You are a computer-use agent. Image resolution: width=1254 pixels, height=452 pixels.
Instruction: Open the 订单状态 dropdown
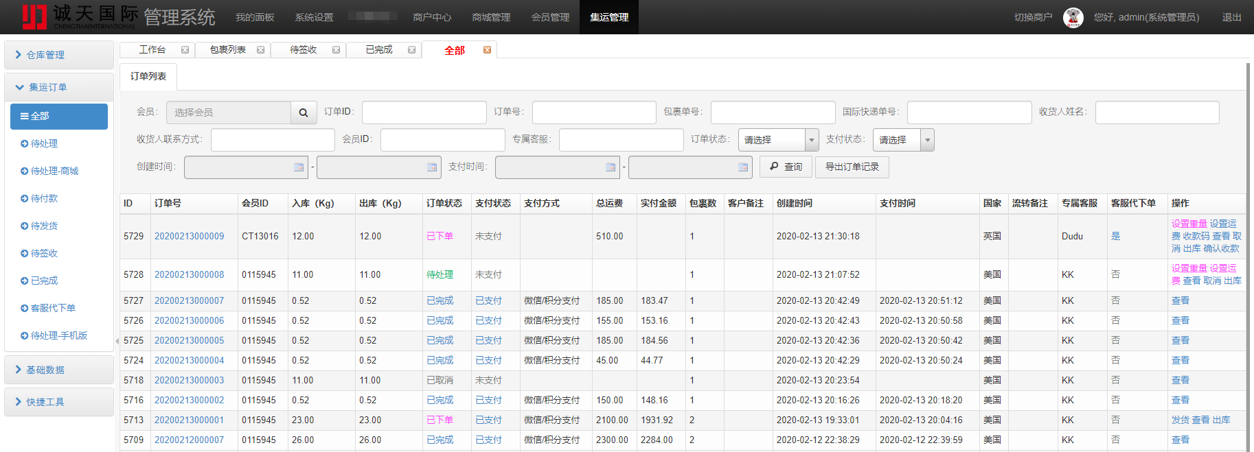(x=779, y=140)
